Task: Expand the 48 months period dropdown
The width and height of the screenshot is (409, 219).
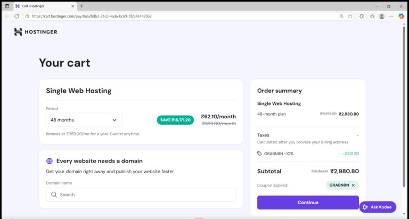Action: click(84, 120)
